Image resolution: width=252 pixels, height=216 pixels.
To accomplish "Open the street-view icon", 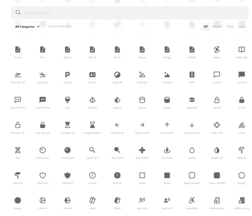I will (167, 150).
